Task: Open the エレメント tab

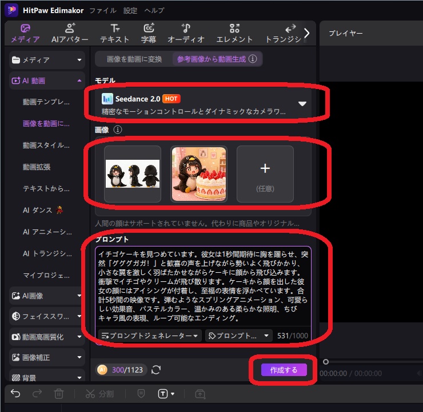Action: click(234, 34)
